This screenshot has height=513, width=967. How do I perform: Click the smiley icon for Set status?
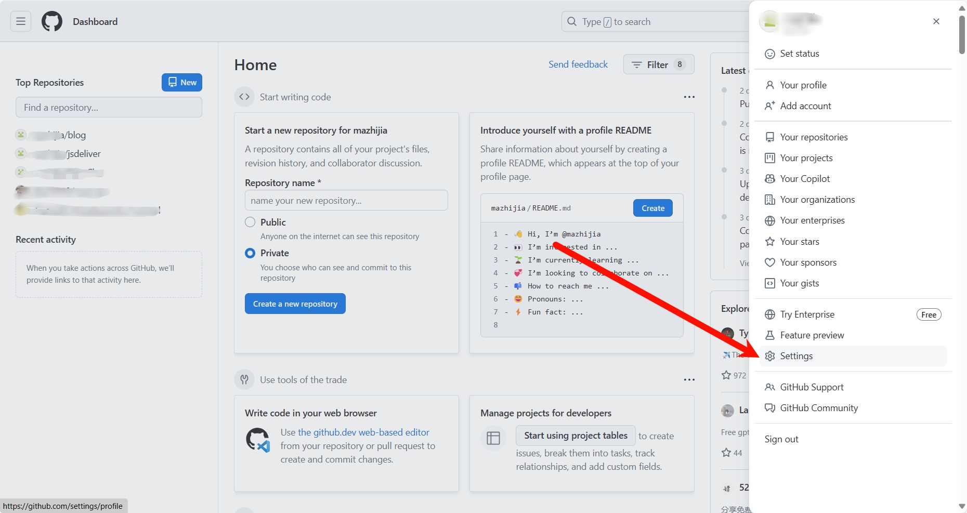point(770,54)
